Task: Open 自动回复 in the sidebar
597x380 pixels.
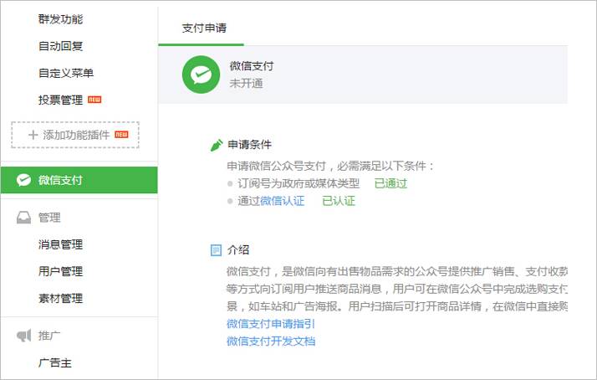Action: (60, 46)
